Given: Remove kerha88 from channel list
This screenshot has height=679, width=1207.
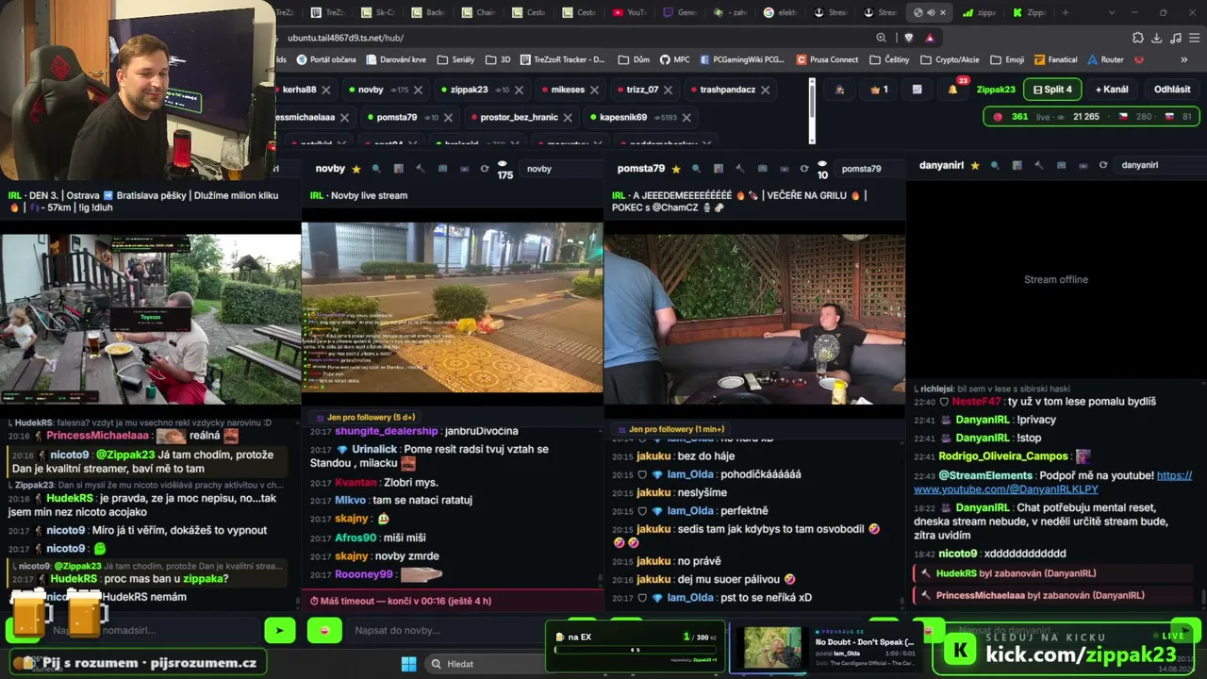Looking at the screenshot, I should click(x=326, y=90).
